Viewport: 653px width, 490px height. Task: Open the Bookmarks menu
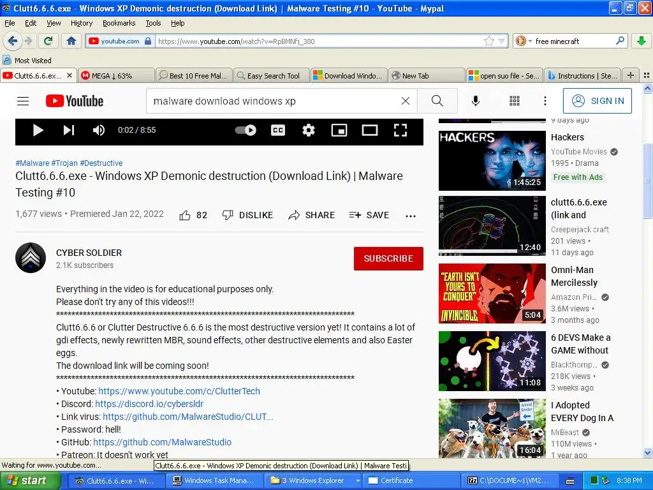[x=119, y=23]
